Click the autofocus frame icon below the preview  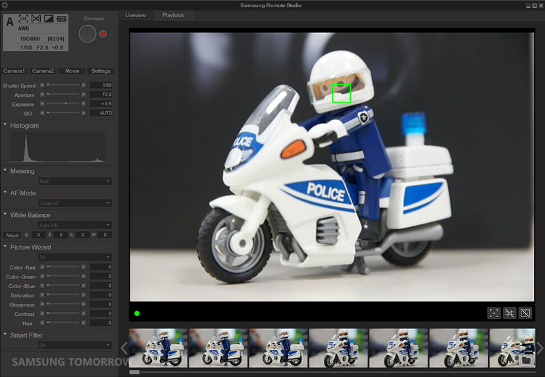(x=494, y=313)
